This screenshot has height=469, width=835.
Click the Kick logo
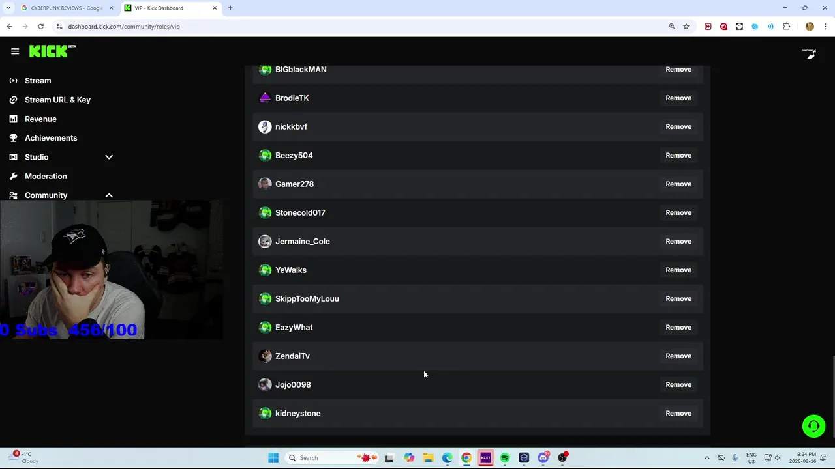click(52, 51)
